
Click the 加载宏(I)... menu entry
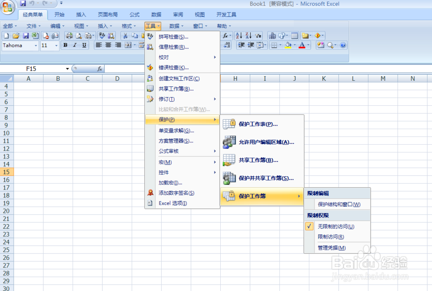click(x=182, y=183)
